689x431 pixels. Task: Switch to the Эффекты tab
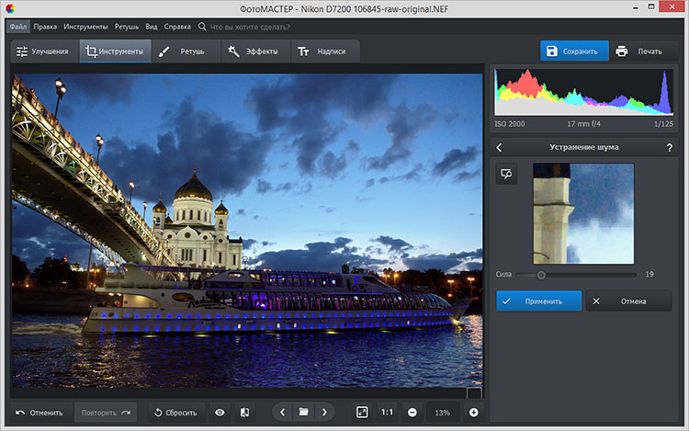254,51
